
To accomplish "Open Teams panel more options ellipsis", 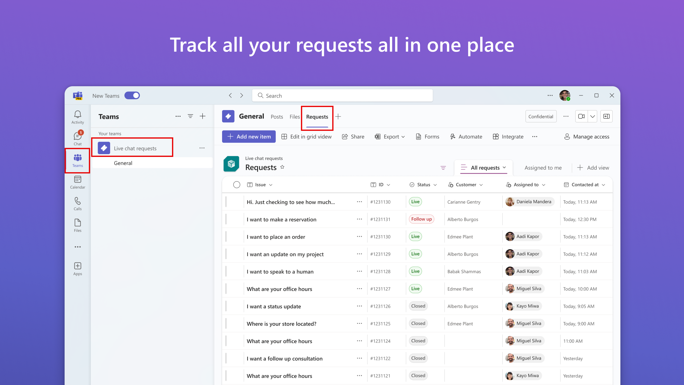I will coord(178,116).
